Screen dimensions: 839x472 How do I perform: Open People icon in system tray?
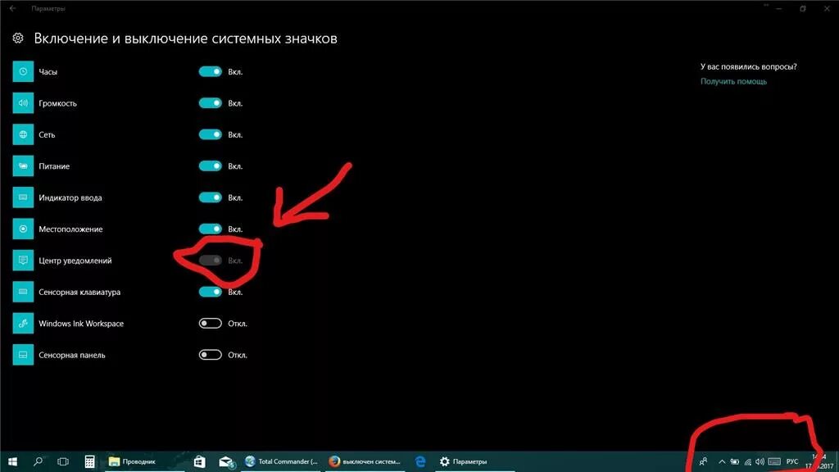click(x=704, y=461)
